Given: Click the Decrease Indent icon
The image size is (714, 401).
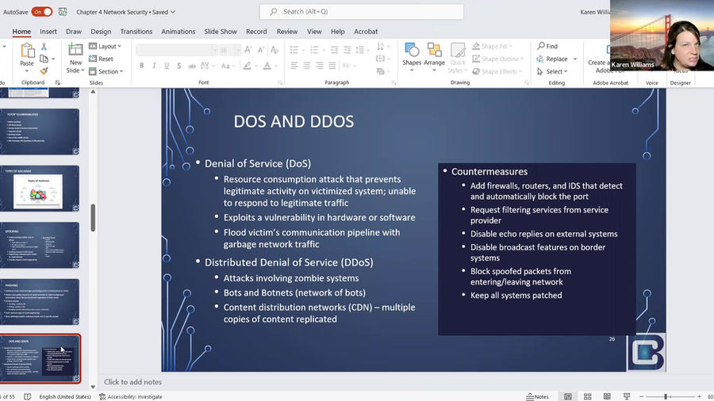Looking at the screenshot, I should click(x=334, y=50).
